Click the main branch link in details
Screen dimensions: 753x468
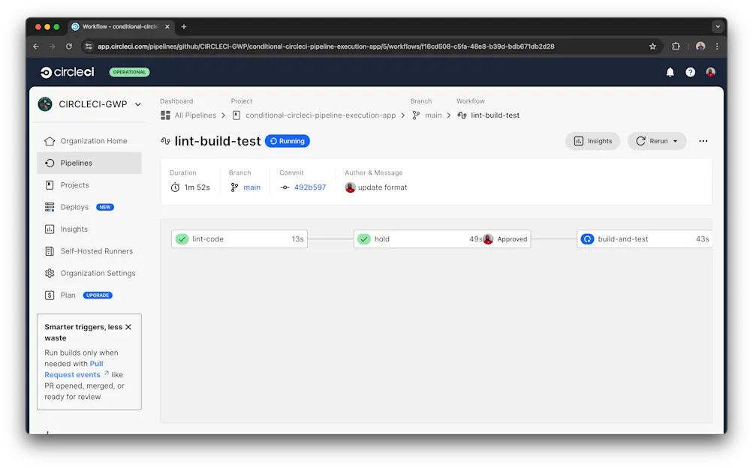coord(252,187)
